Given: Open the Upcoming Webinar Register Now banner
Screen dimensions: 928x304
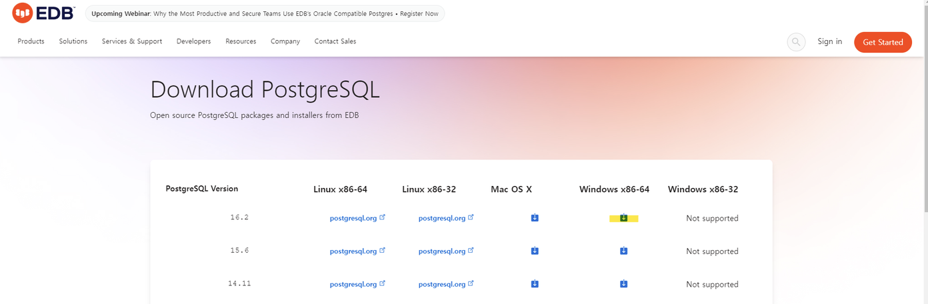Looking at the screenshot, I should tap(265, 13).
